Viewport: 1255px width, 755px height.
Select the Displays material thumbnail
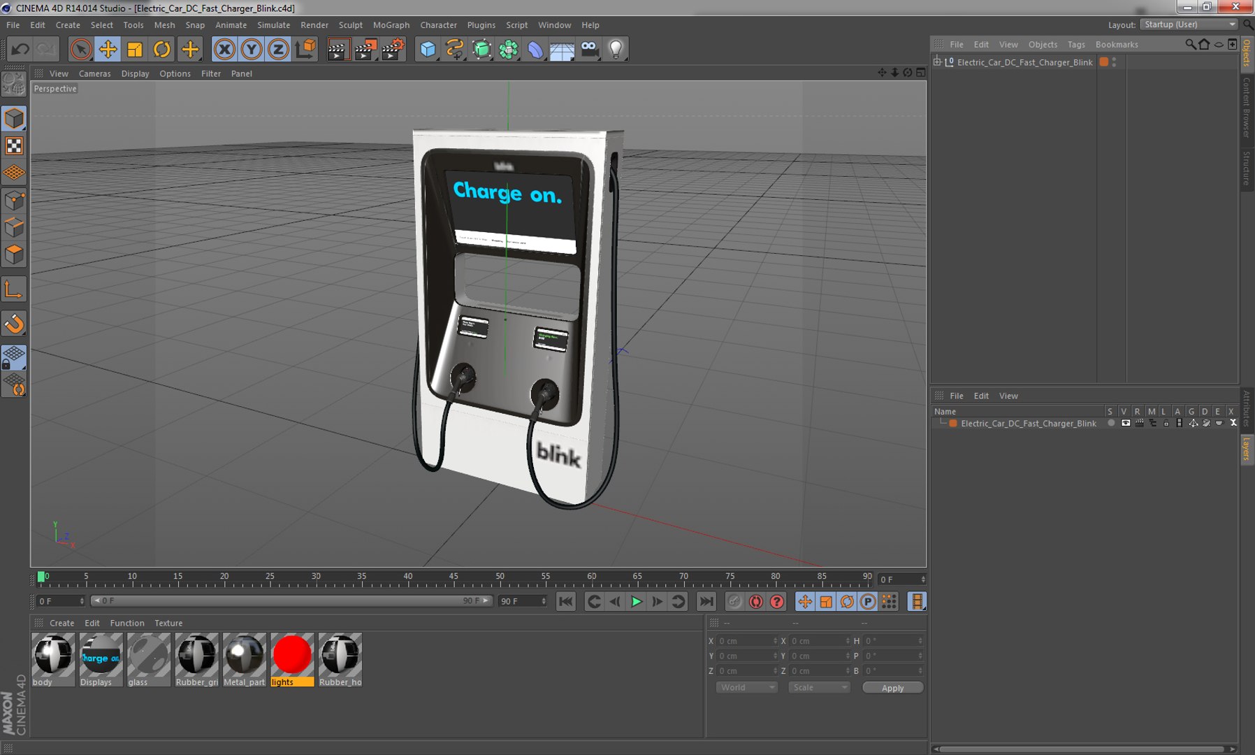pyautogui.click(x=101, y=655)
